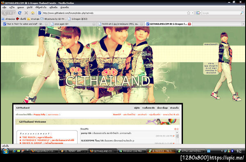Open 'G-Dragon' bookmark on toolbar

tap(77, 19)
